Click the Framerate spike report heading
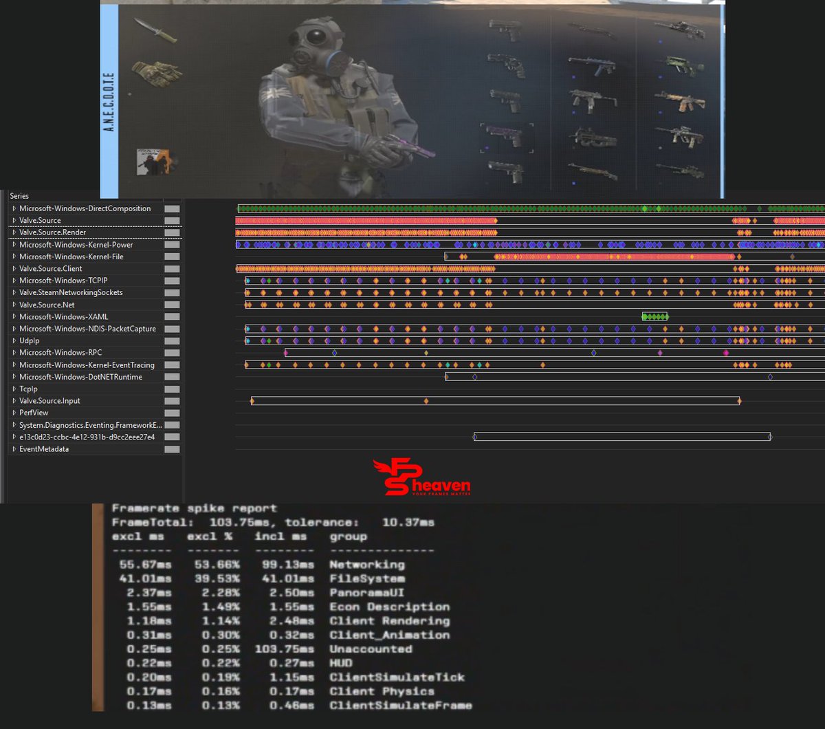This screenshot has width=825, height=729. [195, 509]
